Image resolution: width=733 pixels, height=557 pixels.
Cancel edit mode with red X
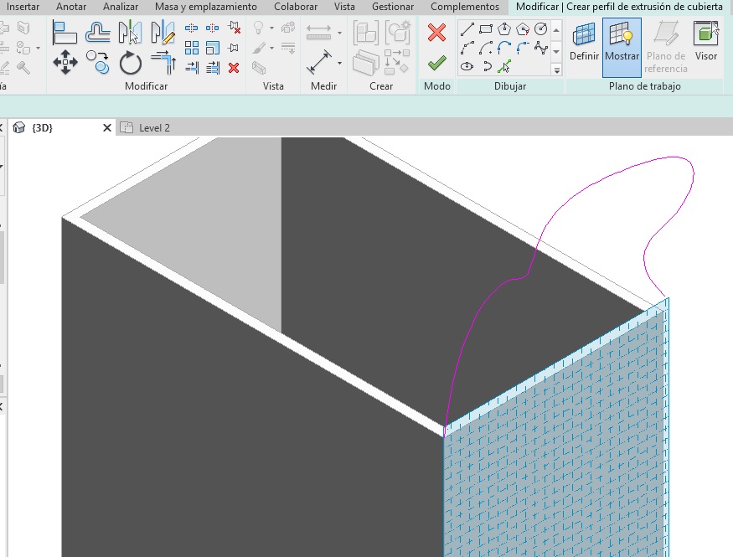point(436,33)
